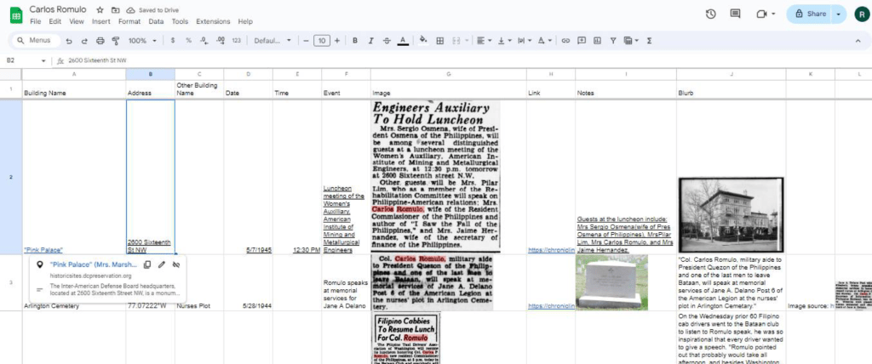Open the zoom level 100% dropdown
Screen dimensions: 872x364
click(141, 41)
